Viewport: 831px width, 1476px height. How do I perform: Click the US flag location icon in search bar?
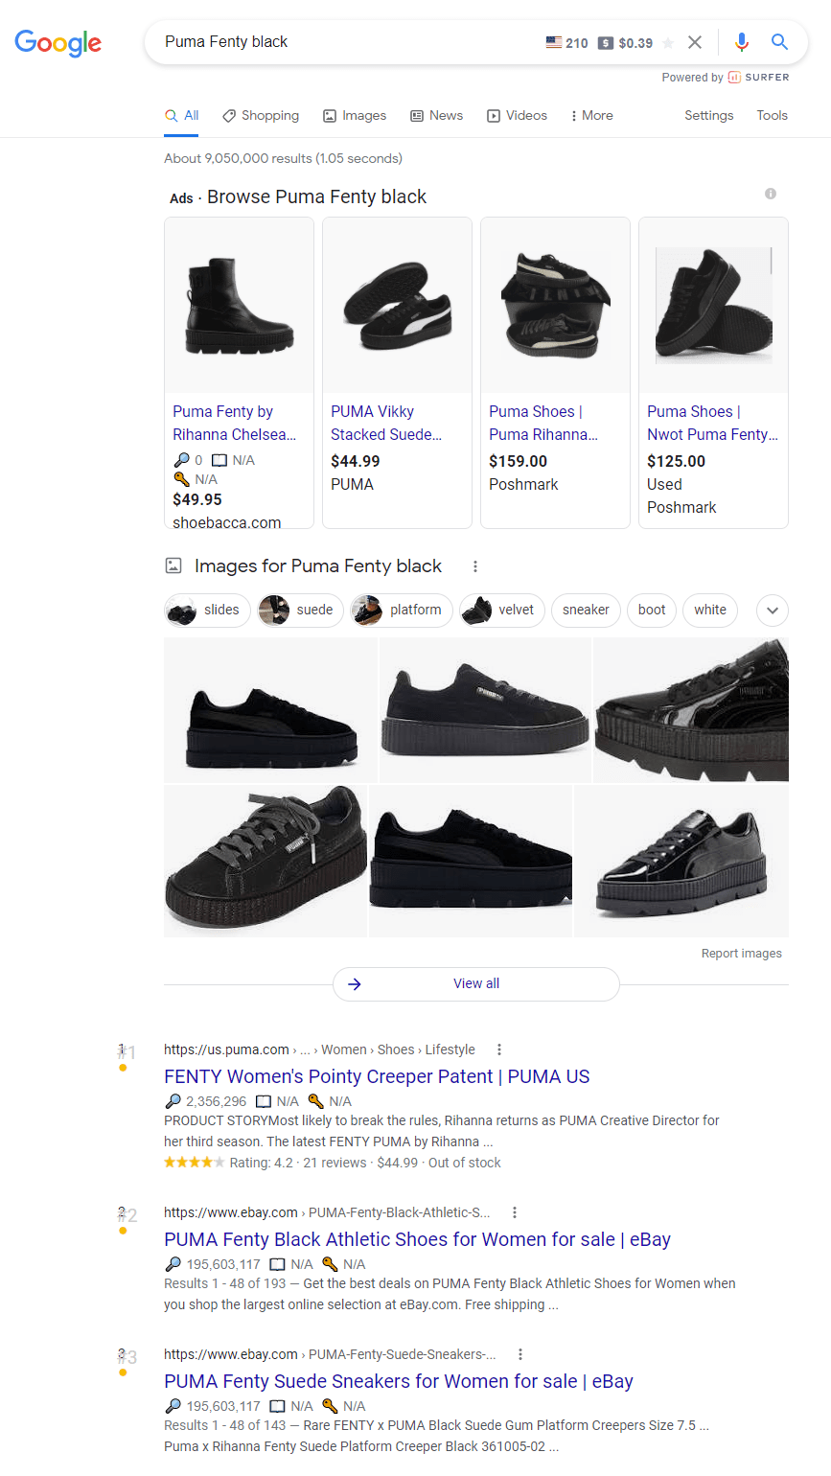[553, 42]
